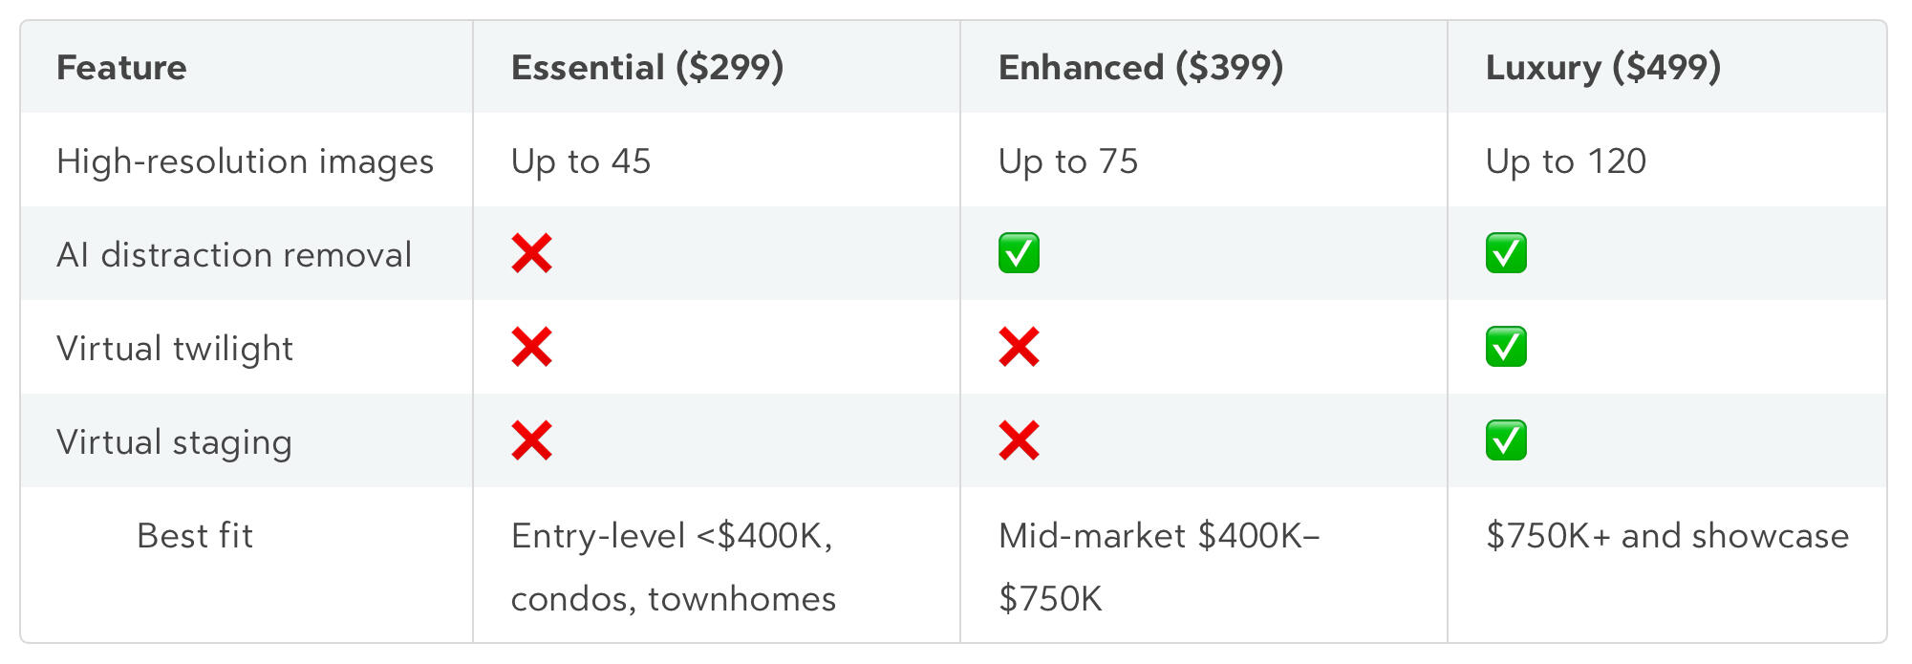Click the Virtual twilight row label
This screenshot has width=1912, height=664.
pyautogui.click(x=175, y=349)
